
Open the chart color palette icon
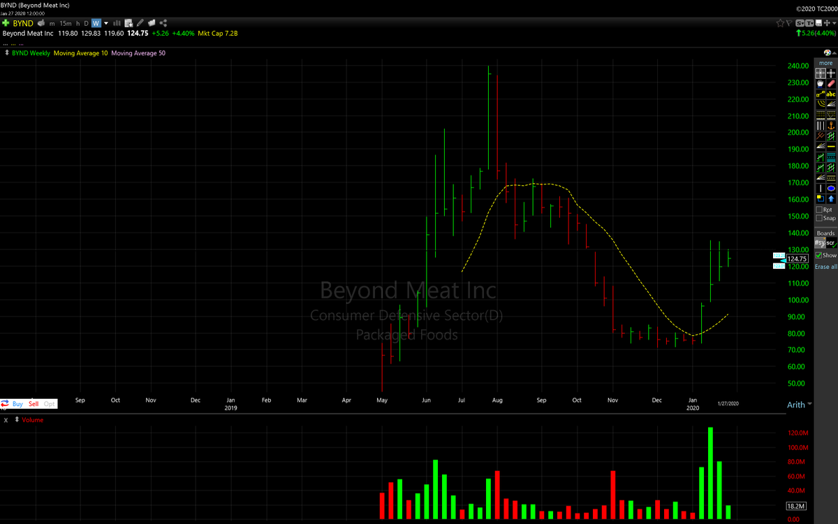pyautogui.click(x=826, y=53)
